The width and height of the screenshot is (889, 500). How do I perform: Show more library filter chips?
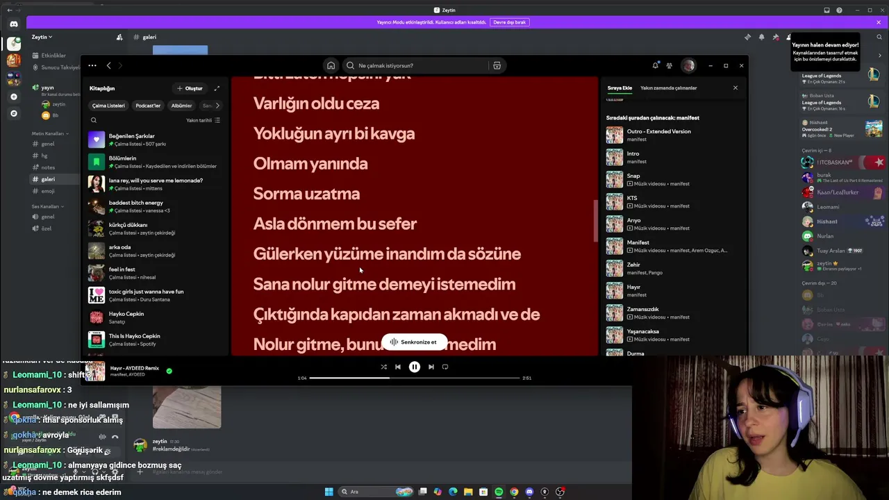[x=217, y=106]
